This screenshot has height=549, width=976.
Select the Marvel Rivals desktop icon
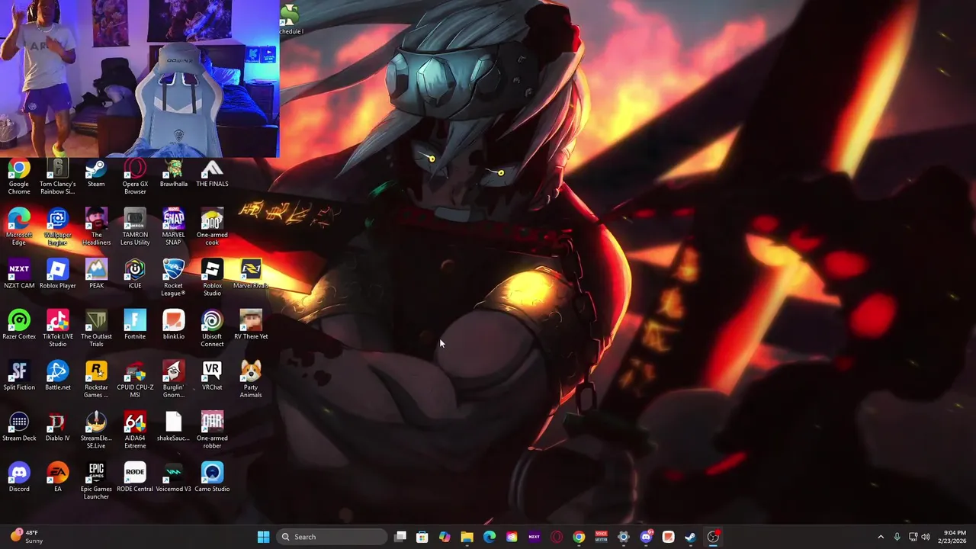tap(251, 274)
